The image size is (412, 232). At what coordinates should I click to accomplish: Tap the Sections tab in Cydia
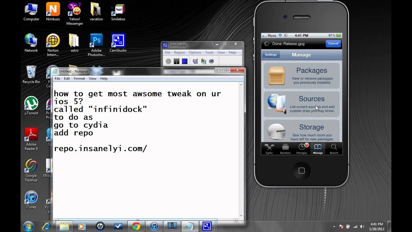(285, 149)
